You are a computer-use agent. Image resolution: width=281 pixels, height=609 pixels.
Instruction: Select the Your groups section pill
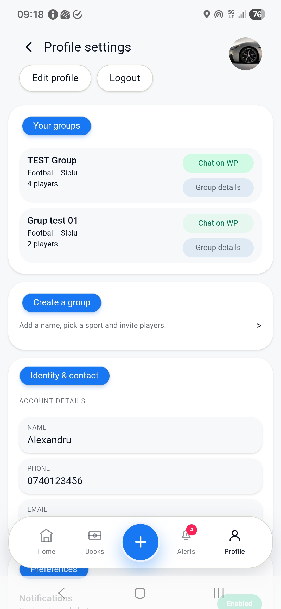click(x=56, y=126)
